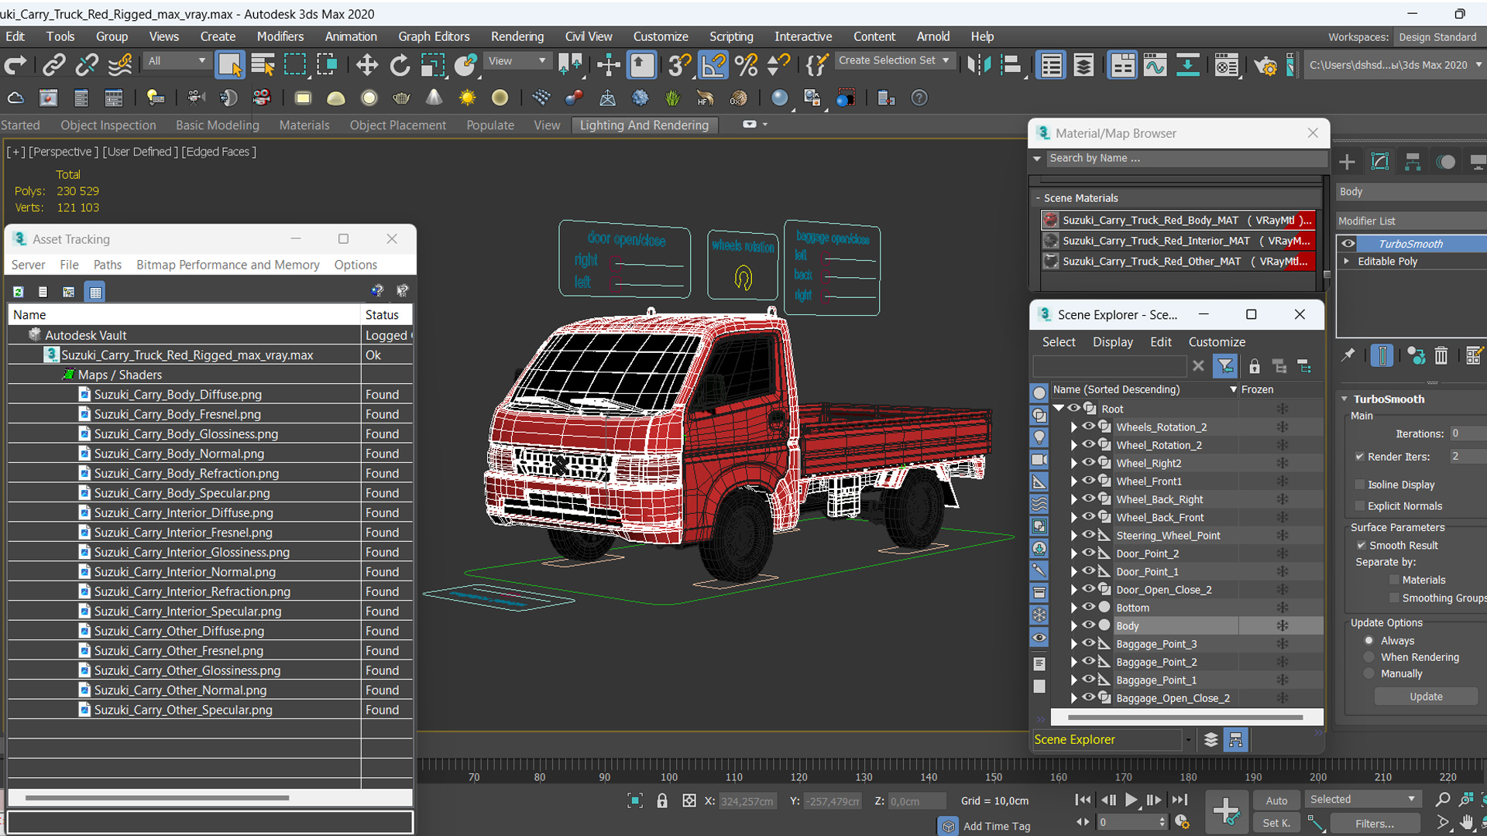Click the Scene Explorer horizontal scrollbar

pos(1185,718)
